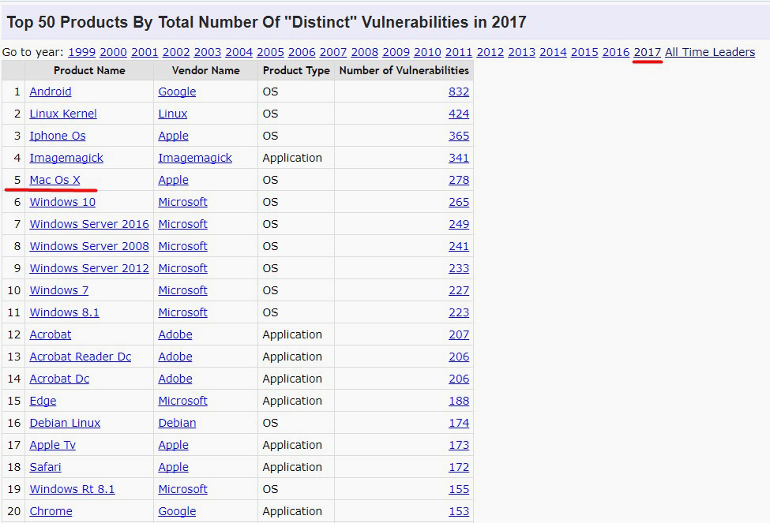View the 341 Imagemagick vulnerabilities
This screenshot has width=770, height=523.
pyautogui.click(x=458, y=158)
